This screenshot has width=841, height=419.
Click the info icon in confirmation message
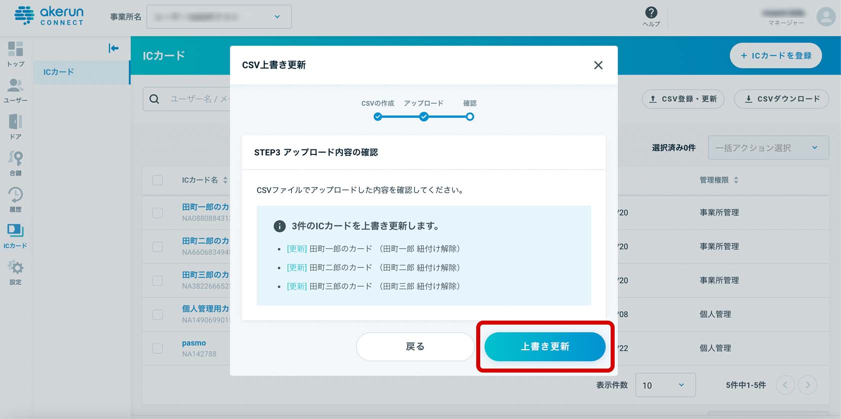(x=279, y=226)
